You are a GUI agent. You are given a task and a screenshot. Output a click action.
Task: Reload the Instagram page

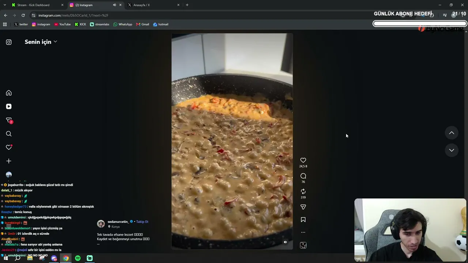click(x=23, y=15)
